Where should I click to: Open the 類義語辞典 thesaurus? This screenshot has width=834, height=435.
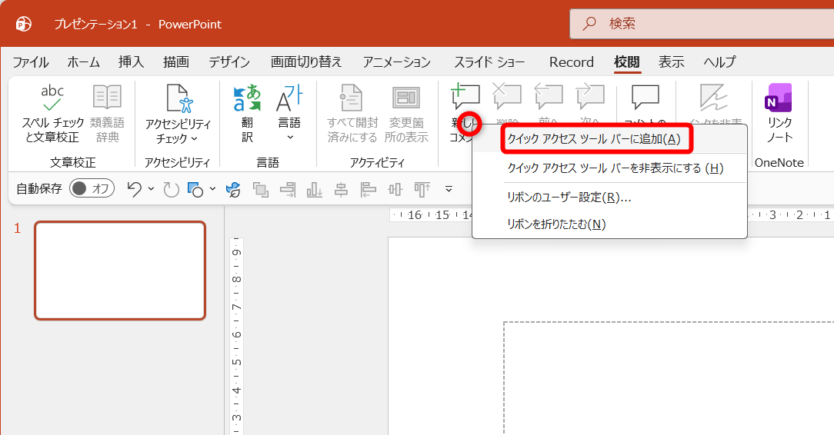pyautogui.click(x=107, y=114)
